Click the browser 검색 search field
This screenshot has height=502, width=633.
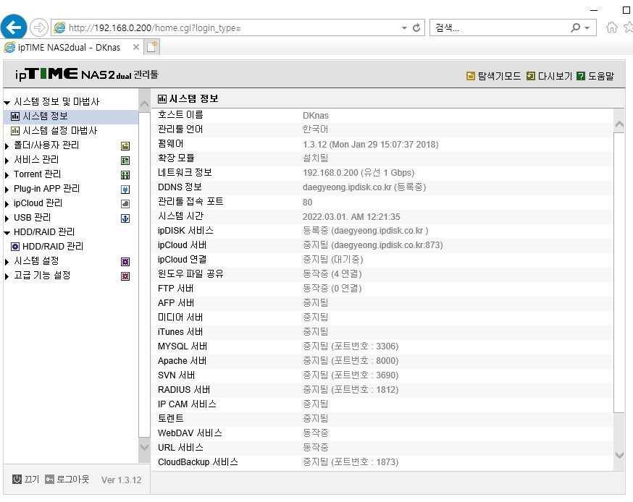click(500, 27)
